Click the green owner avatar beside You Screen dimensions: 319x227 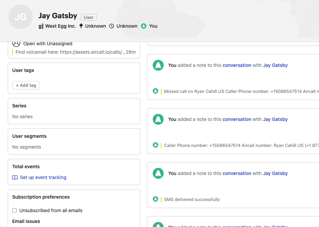(144, 26)
